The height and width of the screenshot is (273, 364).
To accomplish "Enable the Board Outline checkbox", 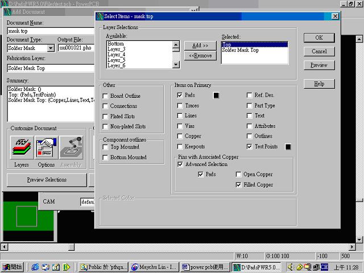I will tap(105, 96).
